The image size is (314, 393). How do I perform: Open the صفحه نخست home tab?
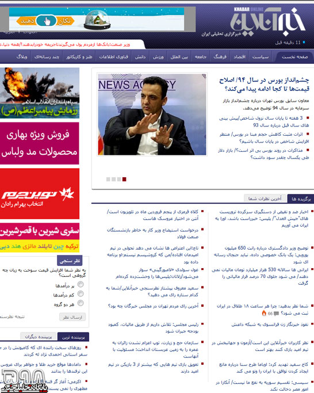click(x=294, y=57)
